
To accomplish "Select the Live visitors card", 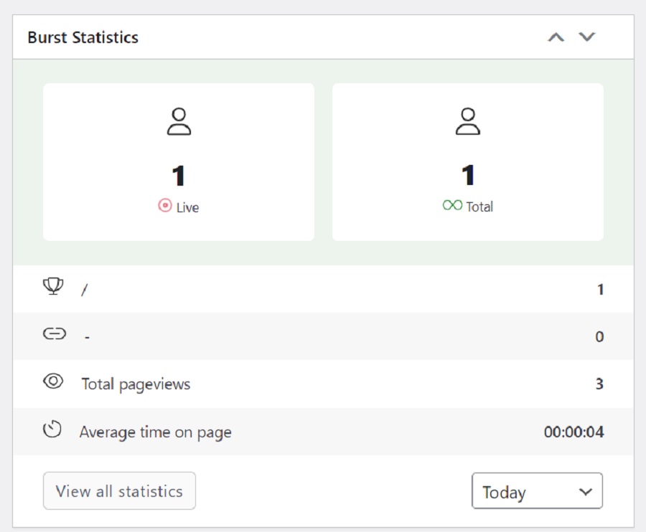I will pos(179,161).
